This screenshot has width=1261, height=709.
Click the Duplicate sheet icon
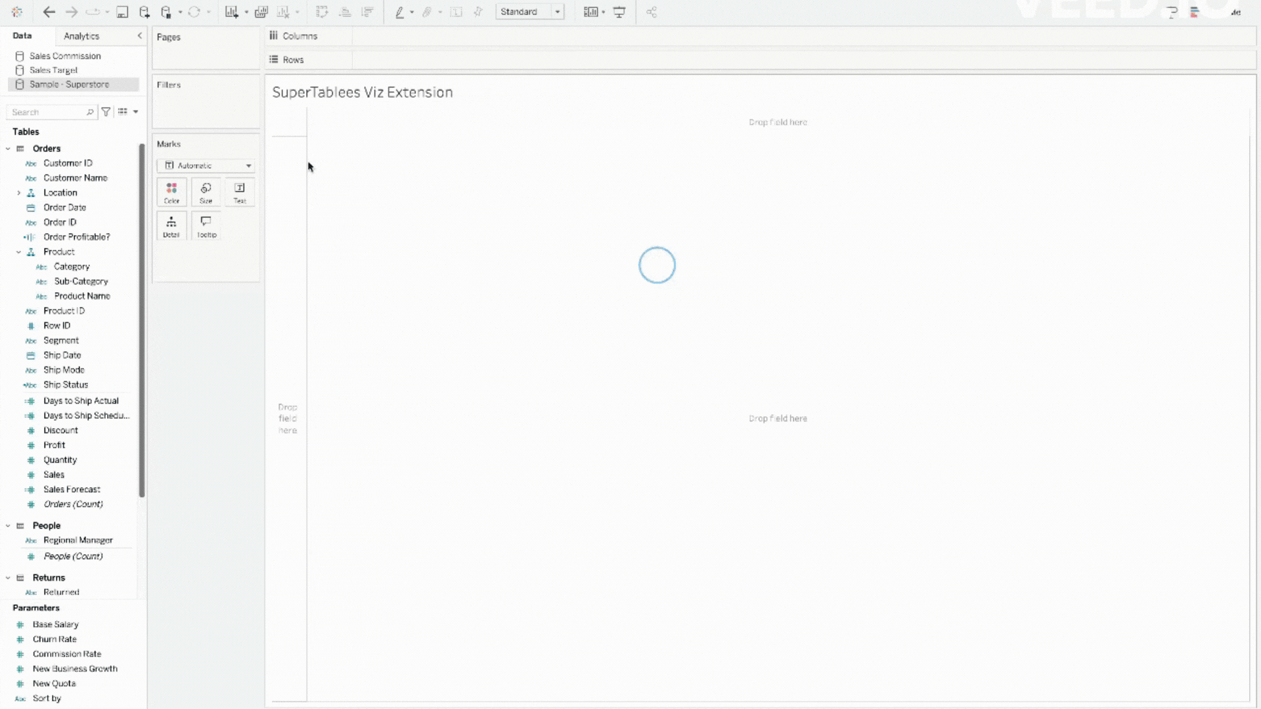coord(261,12)
